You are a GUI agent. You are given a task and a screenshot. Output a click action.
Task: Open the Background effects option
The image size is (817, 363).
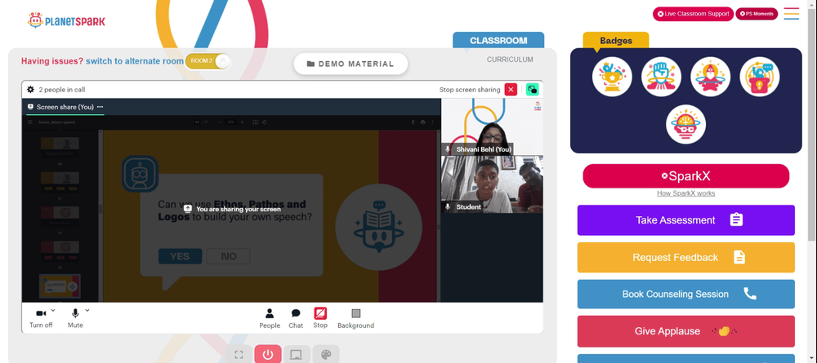355,318
